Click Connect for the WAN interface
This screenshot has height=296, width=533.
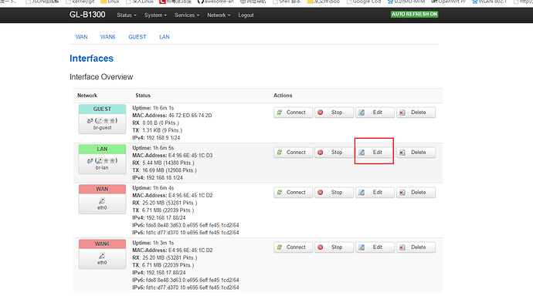[x=293, y=192]
